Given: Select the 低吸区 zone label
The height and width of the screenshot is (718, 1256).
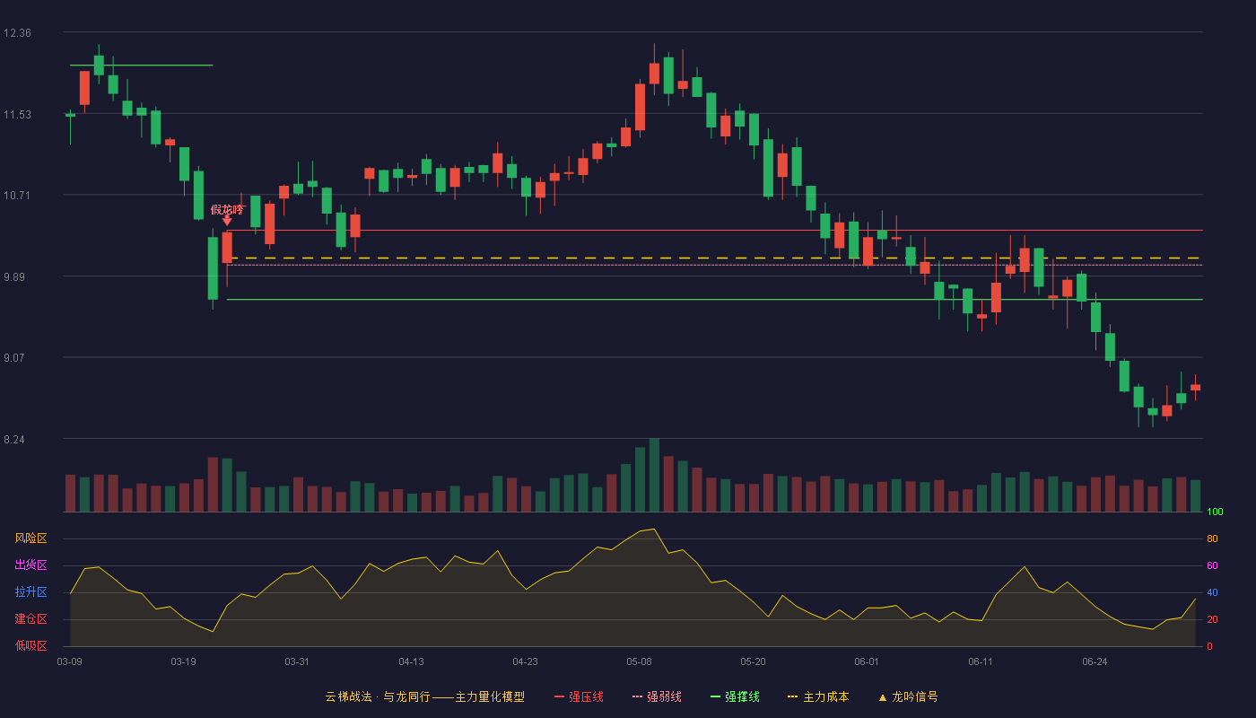Looking at the screenshot, I should (31, 645).
